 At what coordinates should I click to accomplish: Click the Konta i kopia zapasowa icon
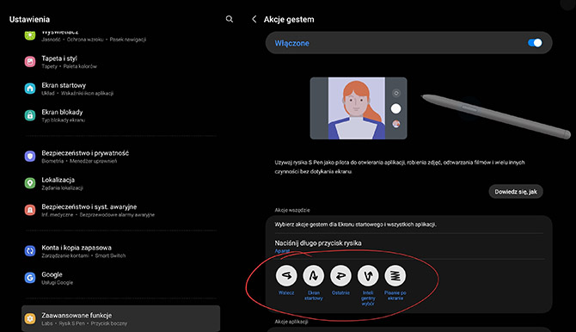(x=30, y=251)
